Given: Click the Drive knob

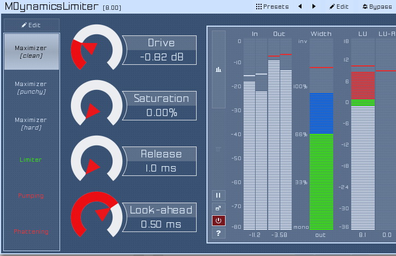Looking at the screenshot, I should pos(97,48).
